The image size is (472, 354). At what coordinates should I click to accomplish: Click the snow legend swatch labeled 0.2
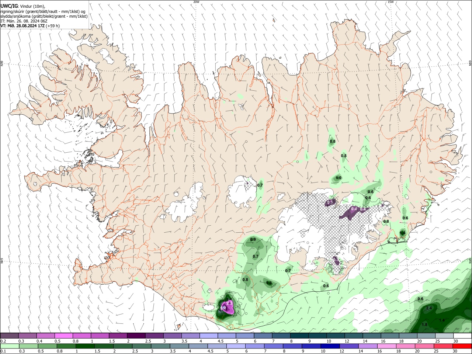(x=9, y=336)
